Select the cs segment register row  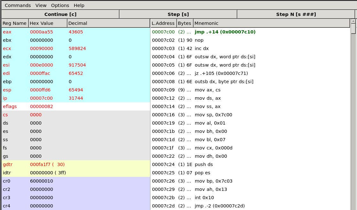[x=76, y=115]
